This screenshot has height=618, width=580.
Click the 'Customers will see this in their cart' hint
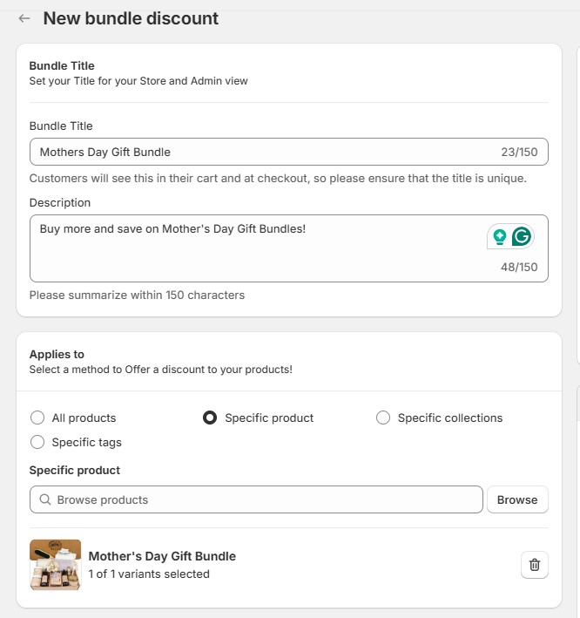tap(278, 179)
